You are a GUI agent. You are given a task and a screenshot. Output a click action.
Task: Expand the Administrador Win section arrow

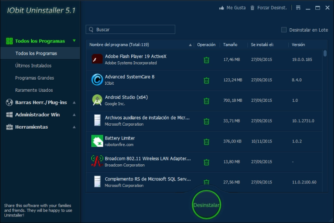pyautogui.click(x=74, y=115)
